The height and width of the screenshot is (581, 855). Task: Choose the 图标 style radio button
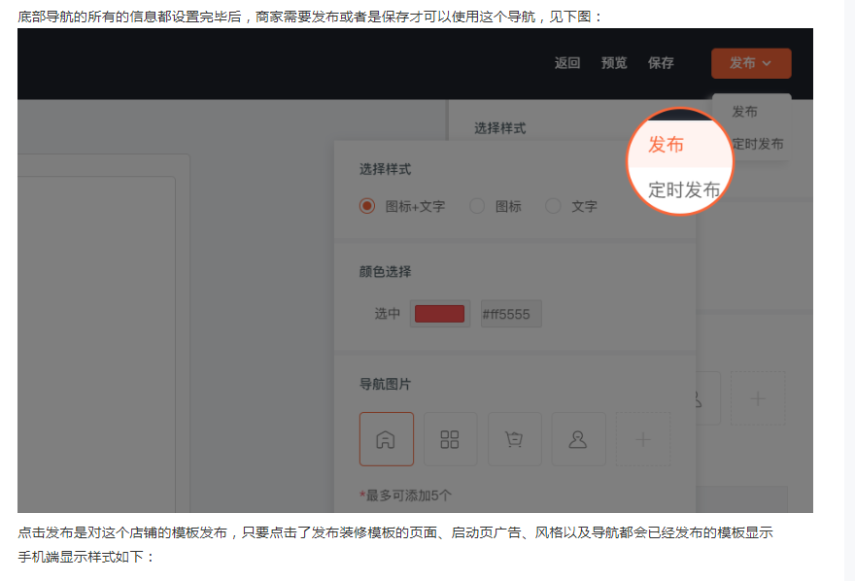point(477,206)
